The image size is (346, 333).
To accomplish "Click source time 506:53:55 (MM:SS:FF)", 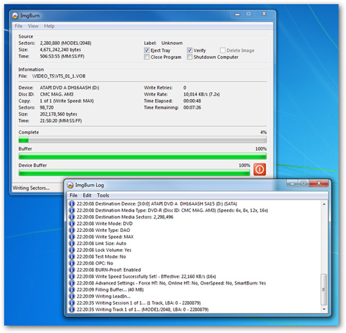I will click(62, 56).
